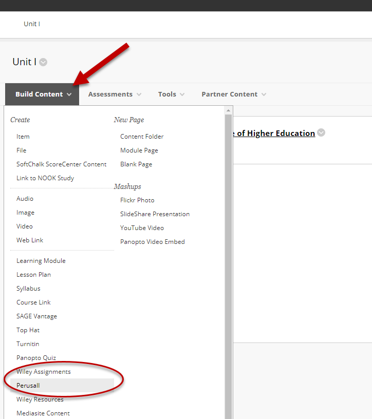Select Perusall from the Create list
Image resolution: width=372 pixels, height=419 pixels.
tap(28, 386)
